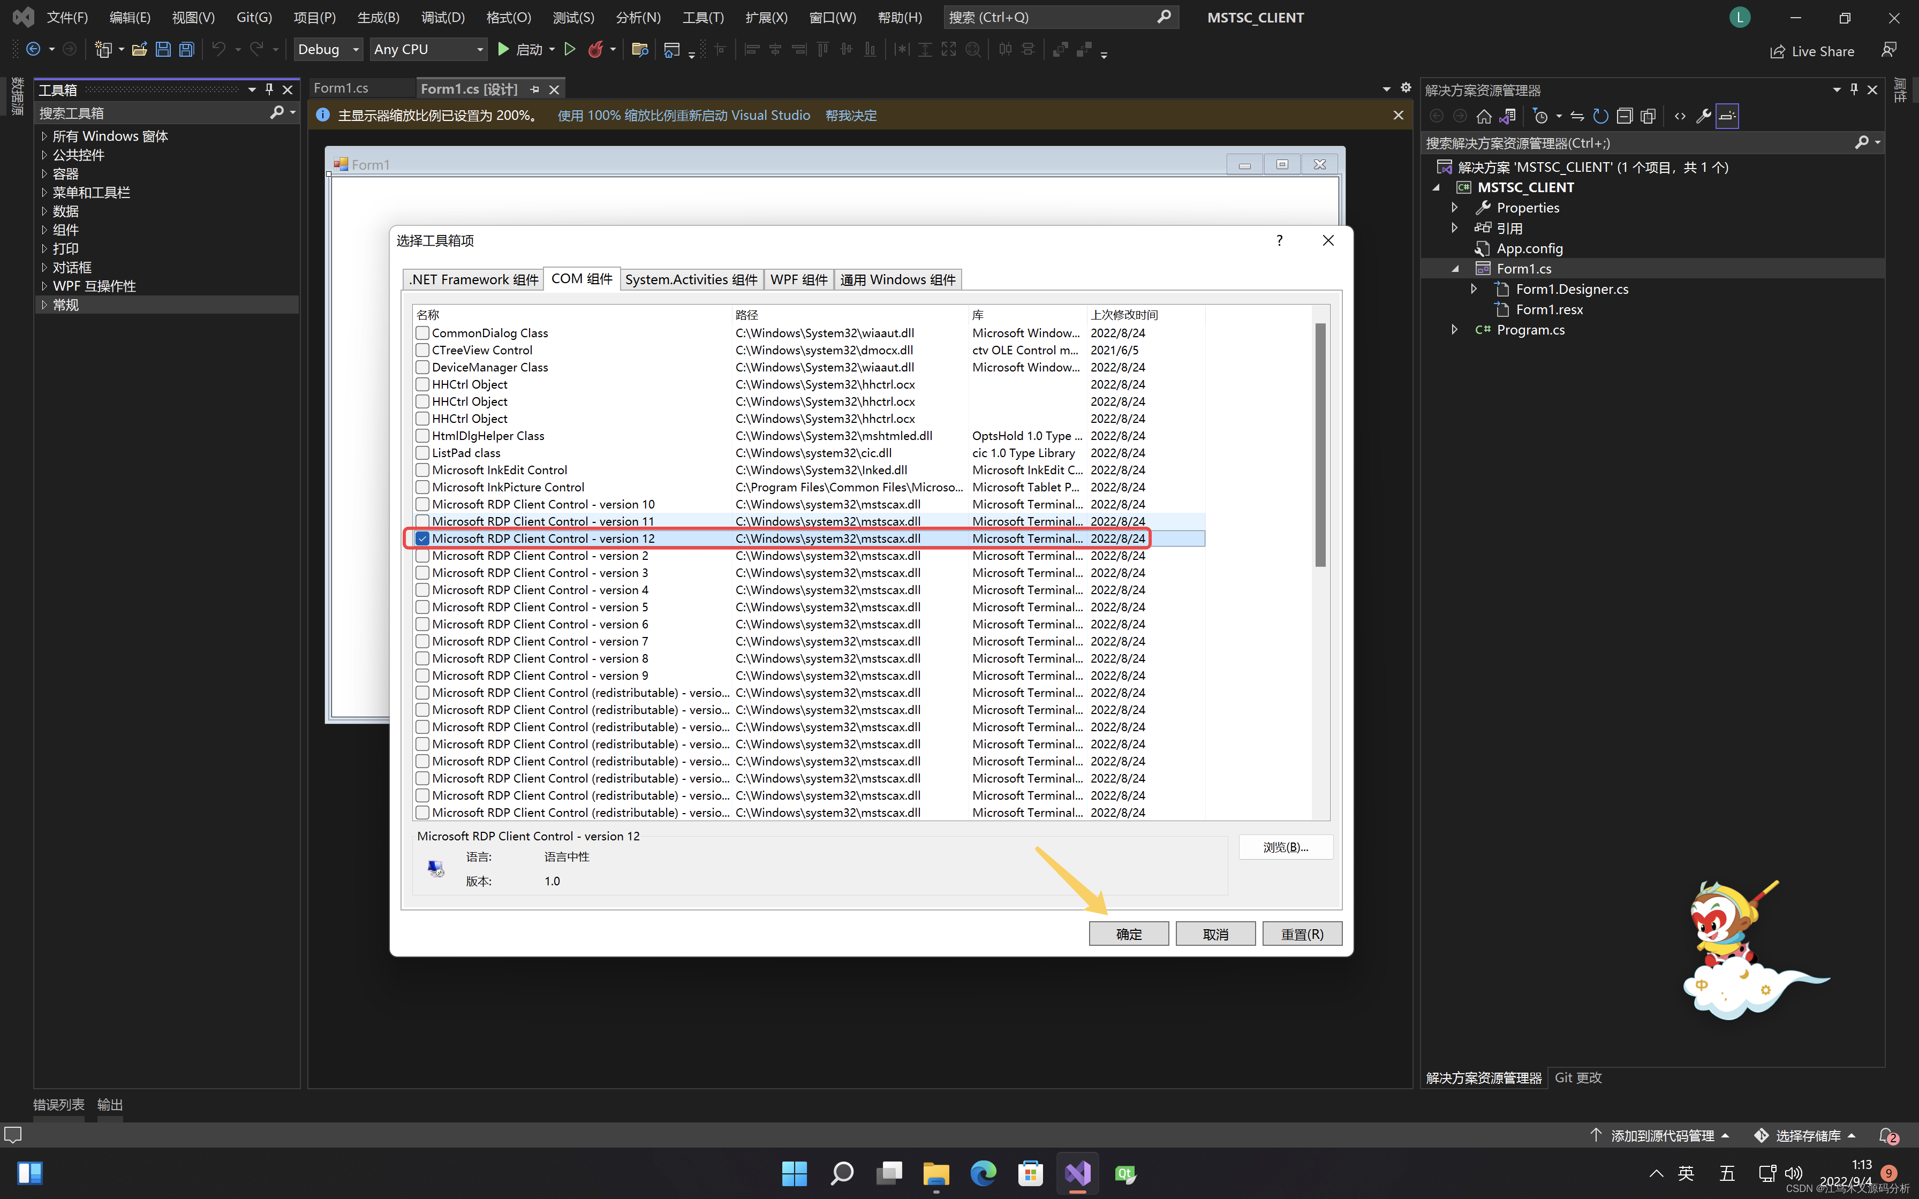Click the 取消 button
The image size is (1919, 1199).
[1215, 934]
